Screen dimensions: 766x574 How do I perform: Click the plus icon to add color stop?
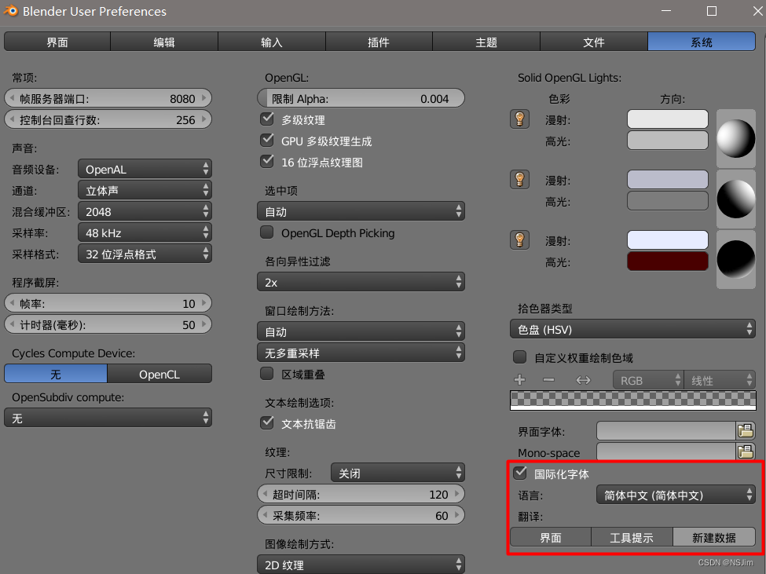click(520, 380)
